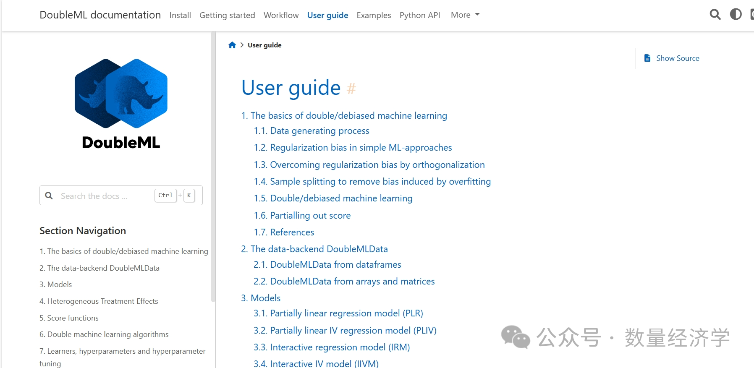This screenshot has height=368, width=754.
Task: Click the Show Source link
Action: [677, 58]
